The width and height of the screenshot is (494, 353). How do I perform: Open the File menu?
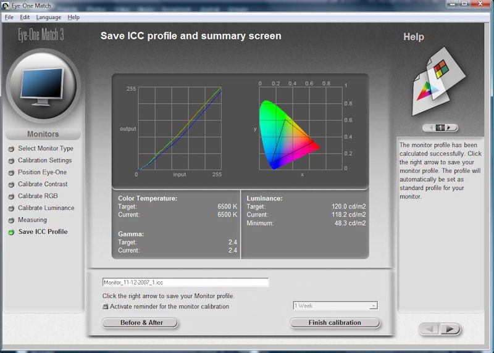coord(9,17)
